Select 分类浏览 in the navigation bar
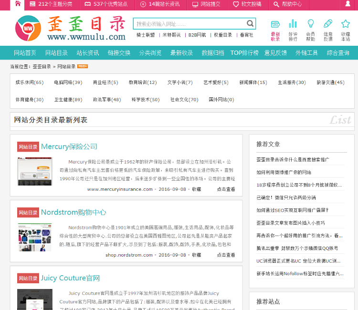358x310 pixels. click(150, 53)
